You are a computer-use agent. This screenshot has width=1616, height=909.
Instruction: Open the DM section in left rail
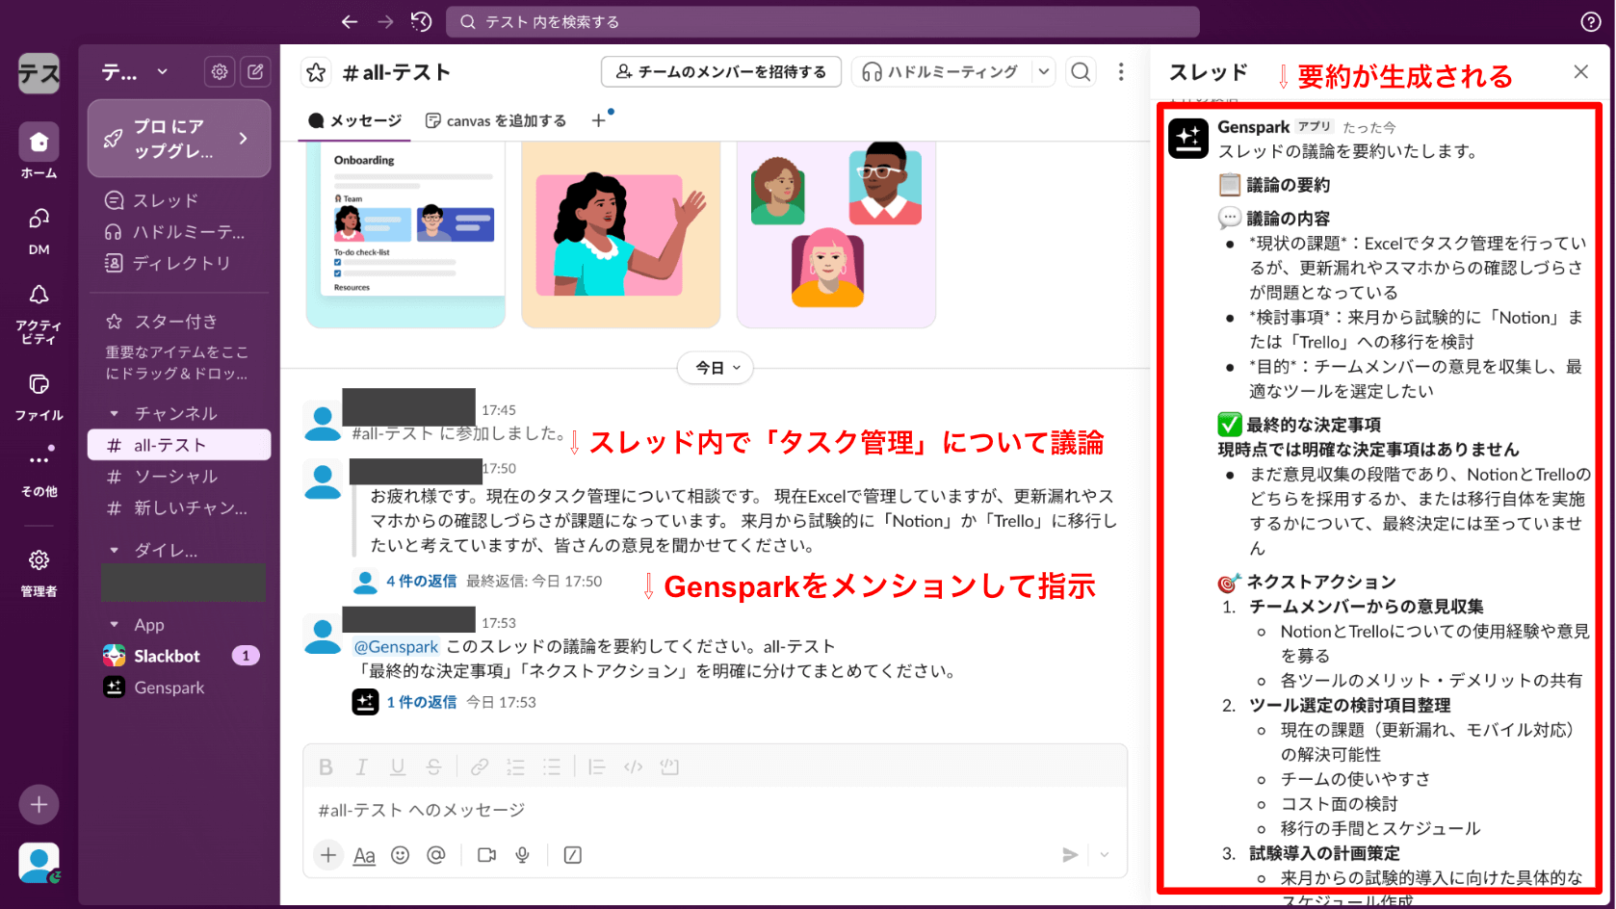tap(39, 230)
